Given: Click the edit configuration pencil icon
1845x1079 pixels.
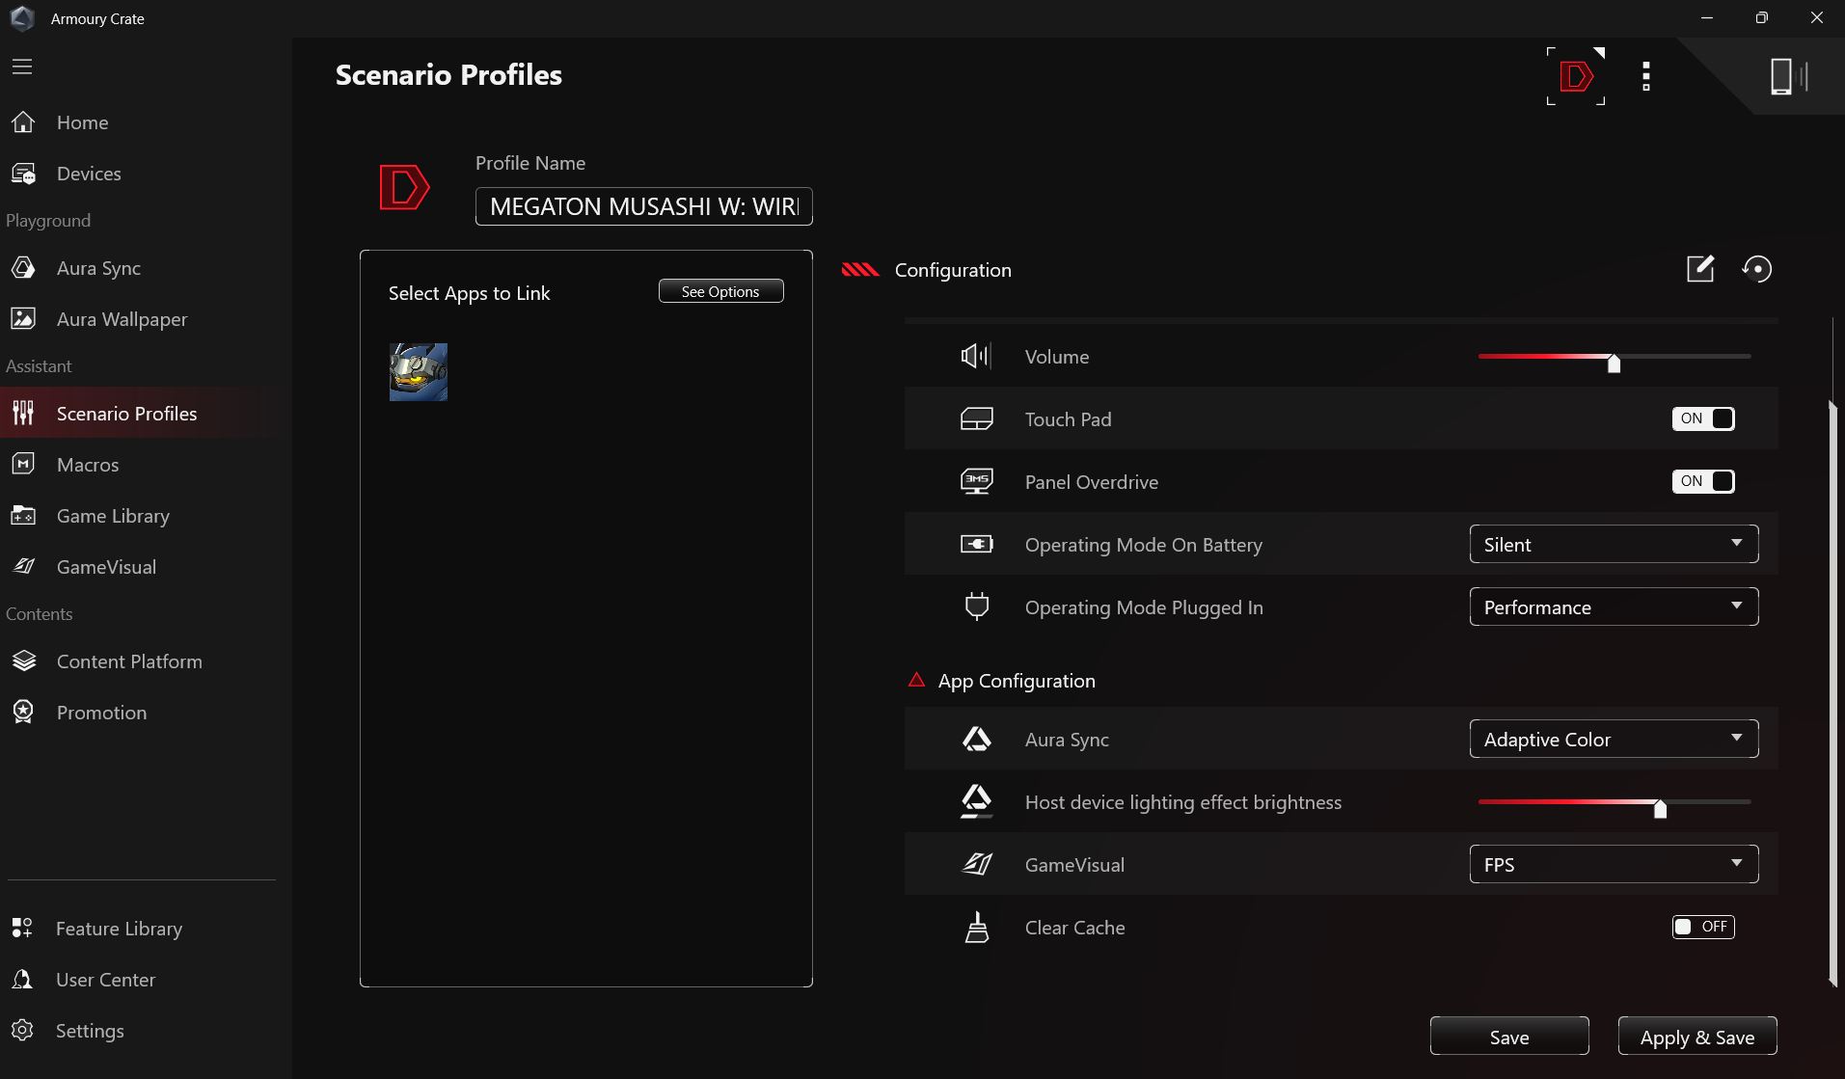Looking at the screenshot, I should 1699,269.
